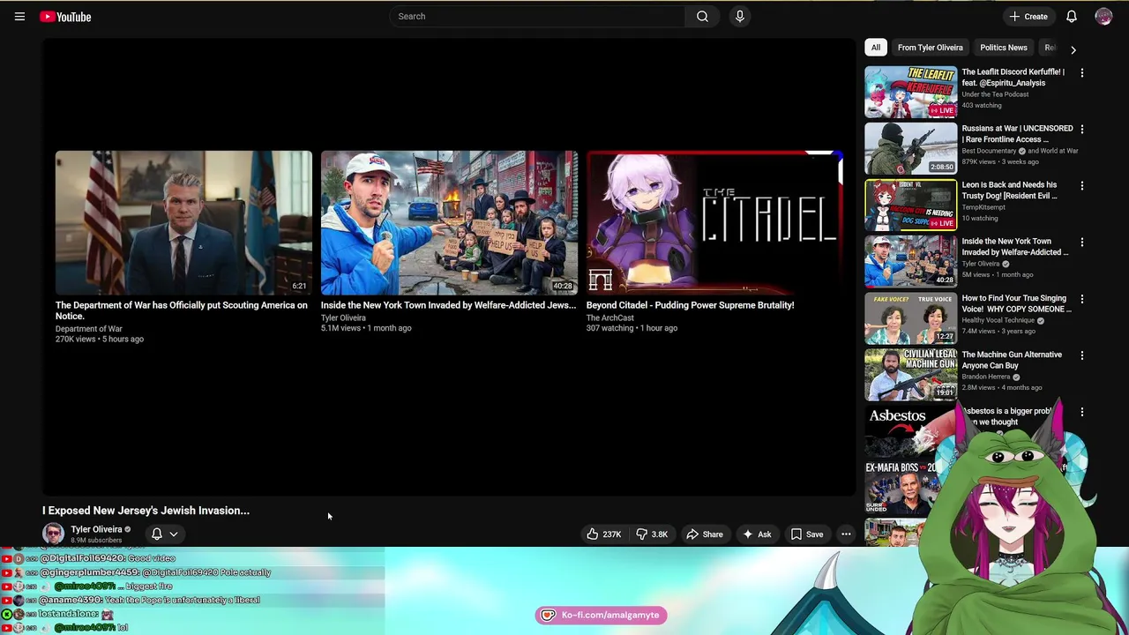Open Russians at War sidebar thumbnail

tap(910, 148)
